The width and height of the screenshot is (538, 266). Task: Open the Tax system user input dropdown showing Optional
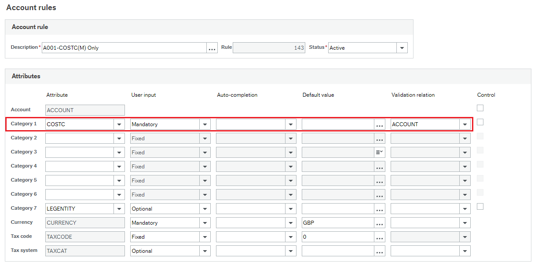pyautogui.click(x=205, y=251)
